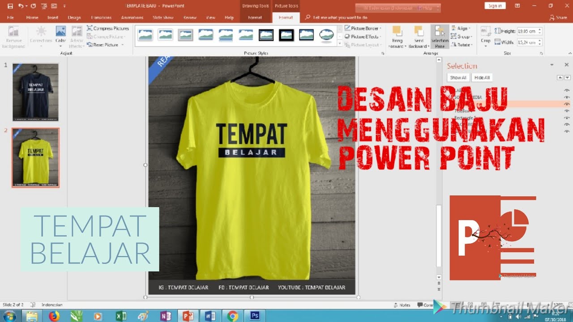
Task: Apply the oval picture style
Action: tap(326, 35)
